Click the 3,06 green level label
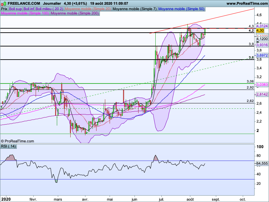Viewport: 269px width, 202px height. pyautogui.click(x=250, y=81)
